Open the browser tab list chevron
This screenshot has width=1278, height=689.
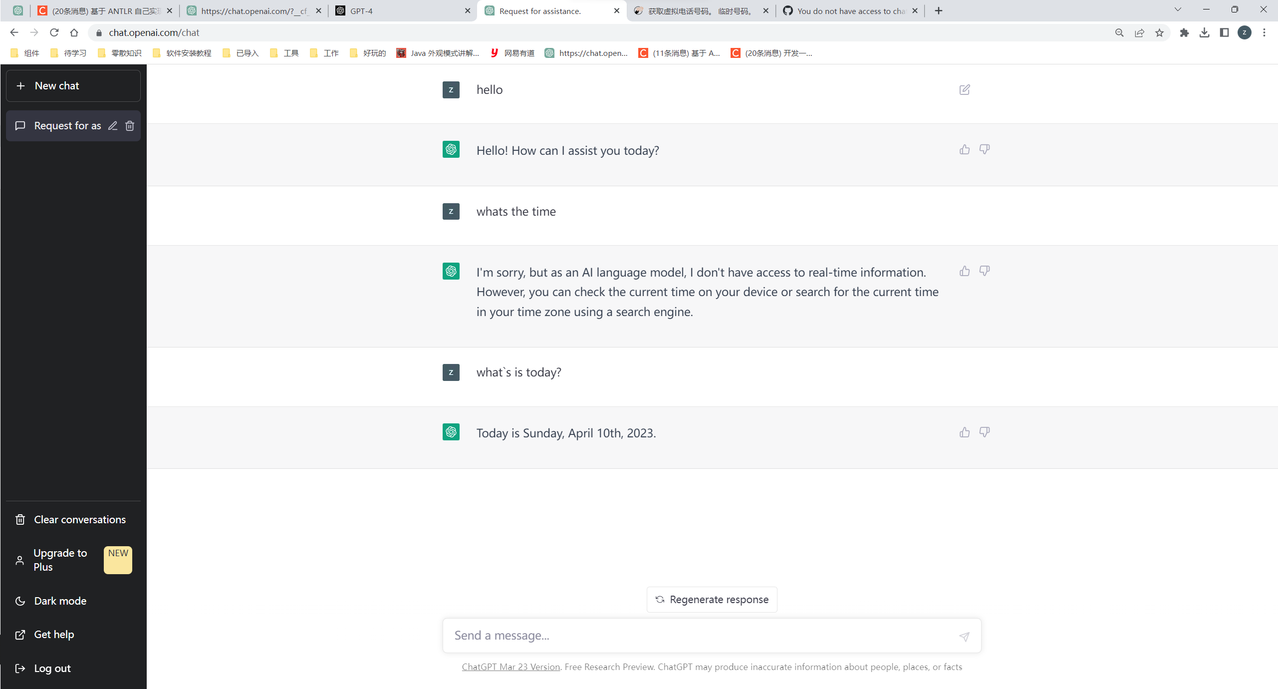(x=1177, y=10)
